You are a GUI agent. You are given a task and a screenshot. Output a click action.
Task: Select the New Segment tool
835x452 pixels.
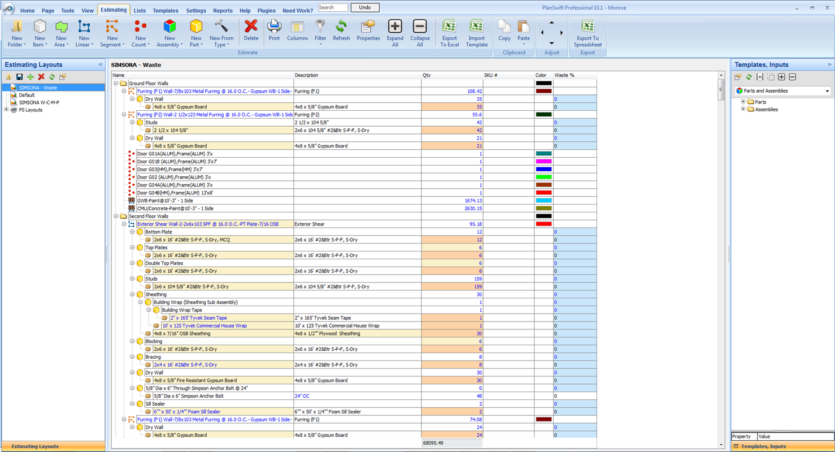(112, 33)
